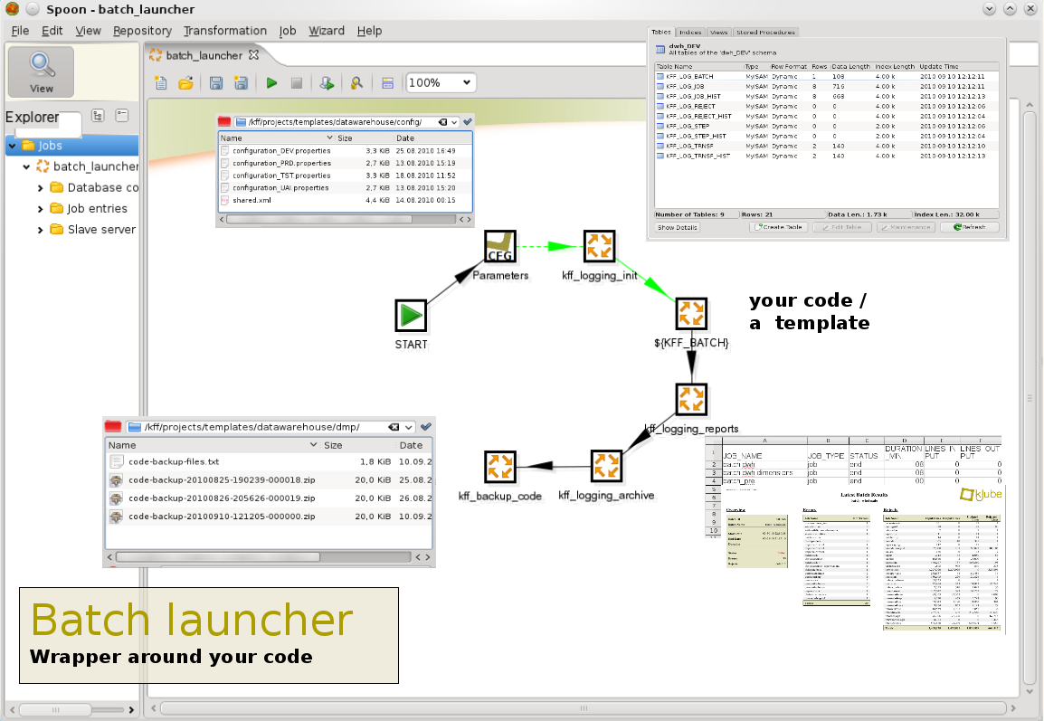Open the dmp path history dropdown
Screen dimensions: 1044x721
(409, 427)
